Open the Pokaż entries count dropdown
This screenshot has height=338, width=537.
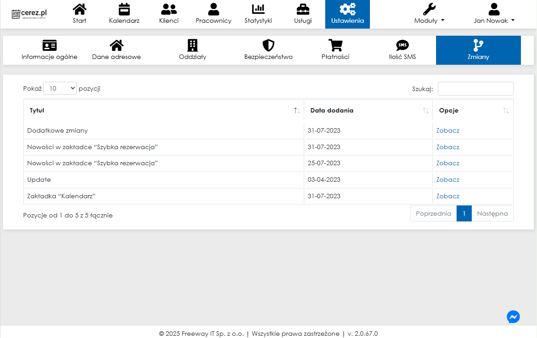60,88
